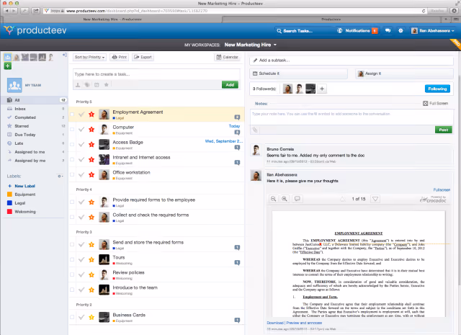Mark Office workstation task as complete
This screenshot has height=335, width=461.
coord(81,175)
